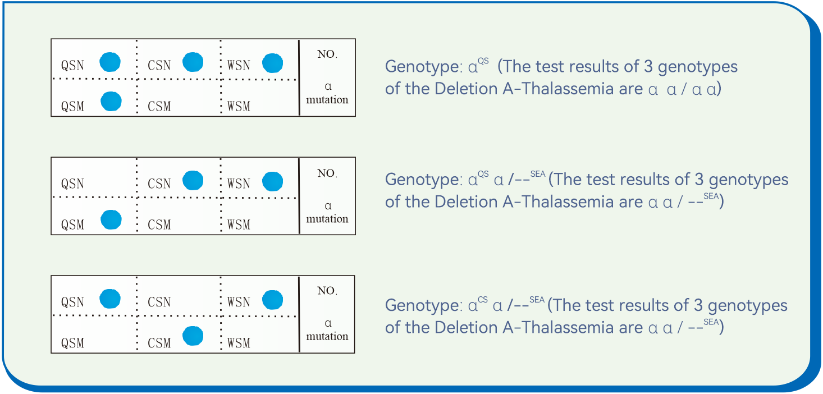Click the 'NO. α mutation' box of bottom strip

[x=327, y=314]
